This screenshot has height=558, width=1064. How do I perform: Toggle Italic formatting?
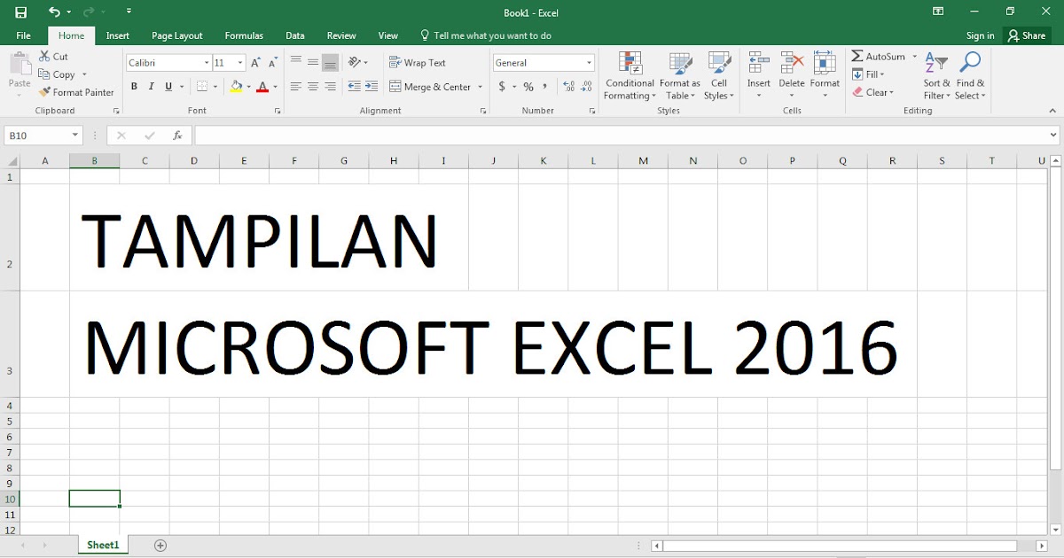(152, 87)
